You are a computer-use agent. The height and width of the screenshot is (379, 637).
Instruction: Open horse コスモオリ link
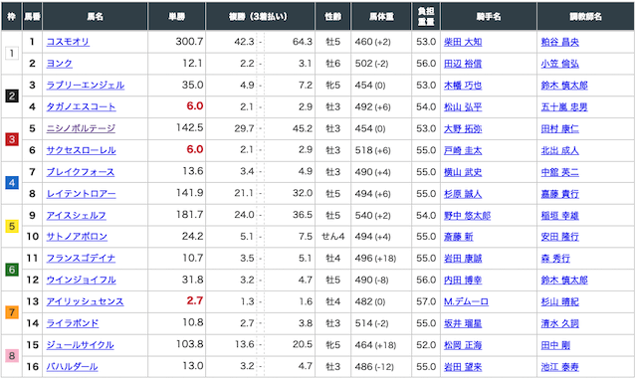(x=68, y=42)
